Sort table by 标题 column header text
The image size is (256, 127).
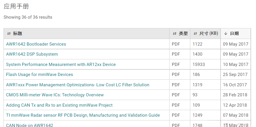[x=18, y=34]
